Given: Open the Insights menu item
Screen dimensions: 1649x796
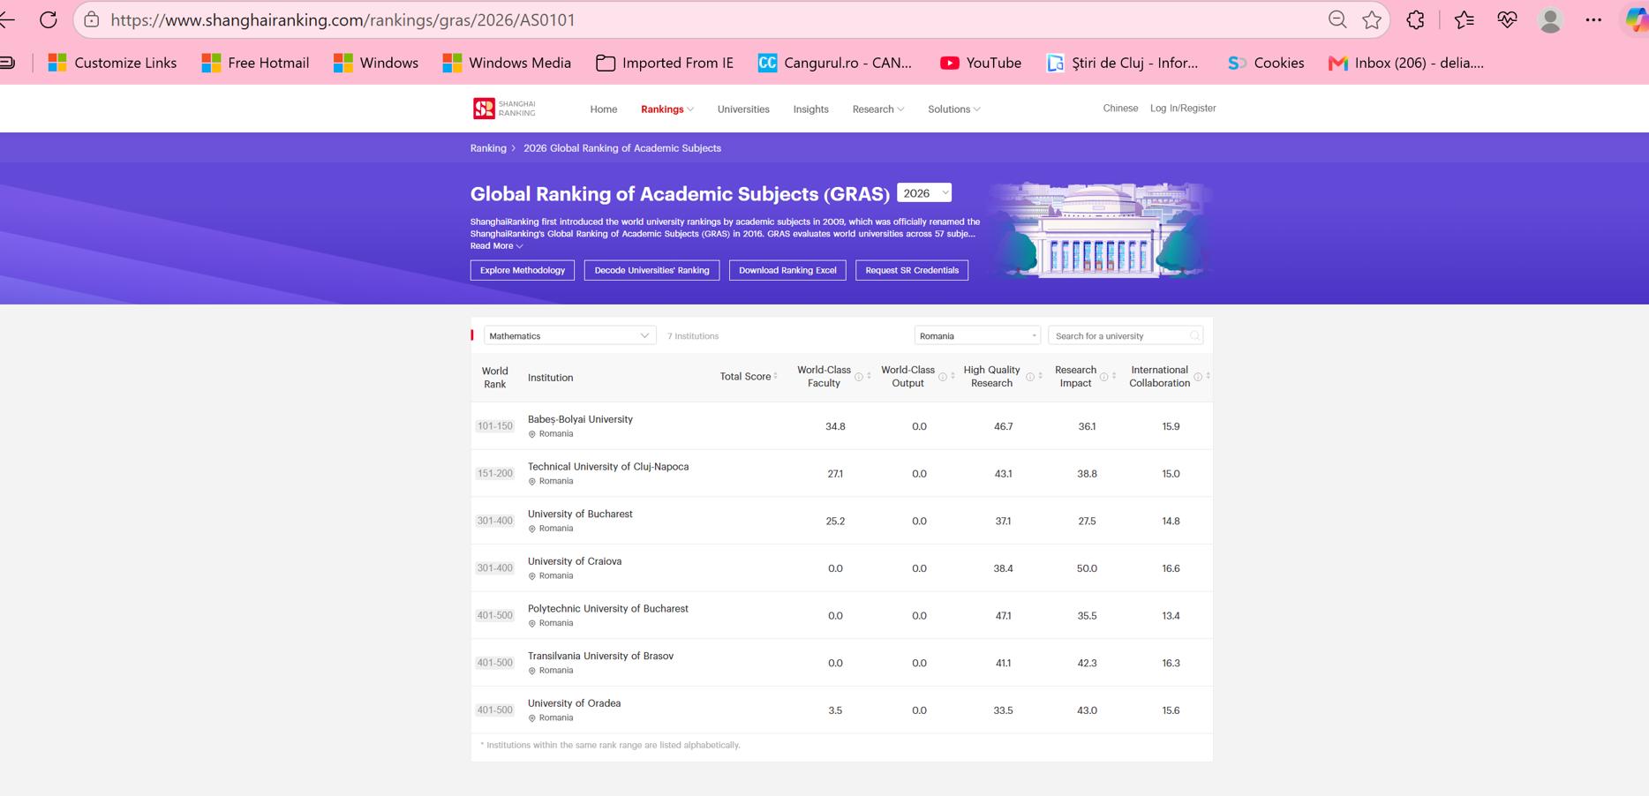Looking at the screenshot, I should (x=810, y=109).
